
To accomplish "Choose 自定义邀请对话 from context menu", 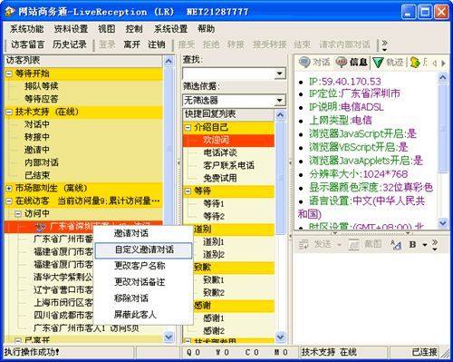I will [143, 249].
